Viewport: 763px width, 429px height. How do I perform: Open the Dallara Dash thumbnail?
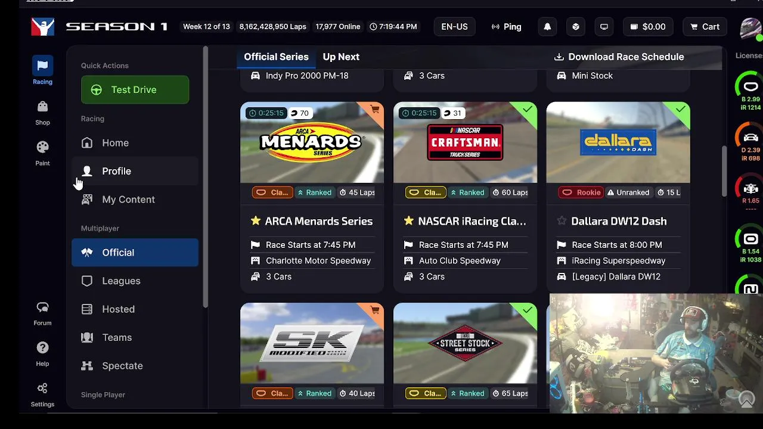(618, 142)
